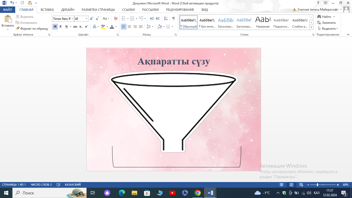The image size is (352, 198).
Task: Click the increase indent icon
Action: [158, 19]
